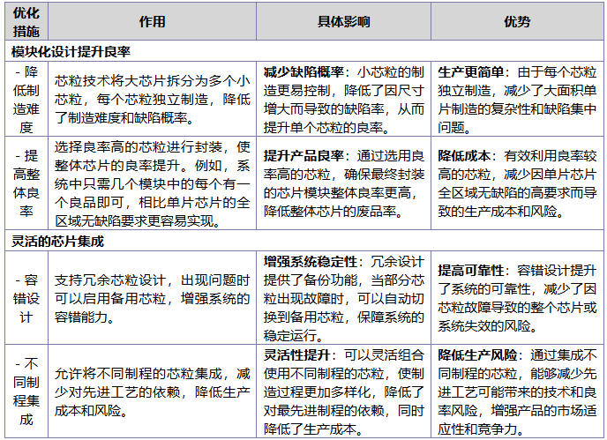
Task: Click the 降低制造难度 row label
Action: (x=26, y=98)
